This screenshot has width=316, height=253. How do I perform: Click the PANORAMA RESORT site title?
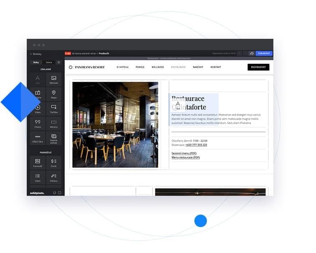(x=90, y=67)
